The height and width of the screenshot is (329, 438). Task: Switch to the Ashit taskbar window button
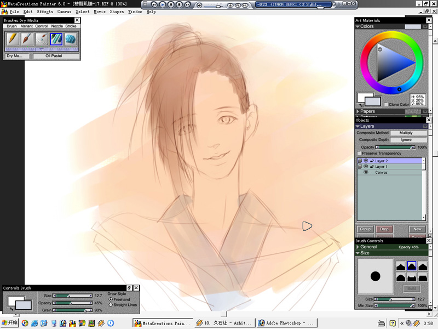point(225,323)
